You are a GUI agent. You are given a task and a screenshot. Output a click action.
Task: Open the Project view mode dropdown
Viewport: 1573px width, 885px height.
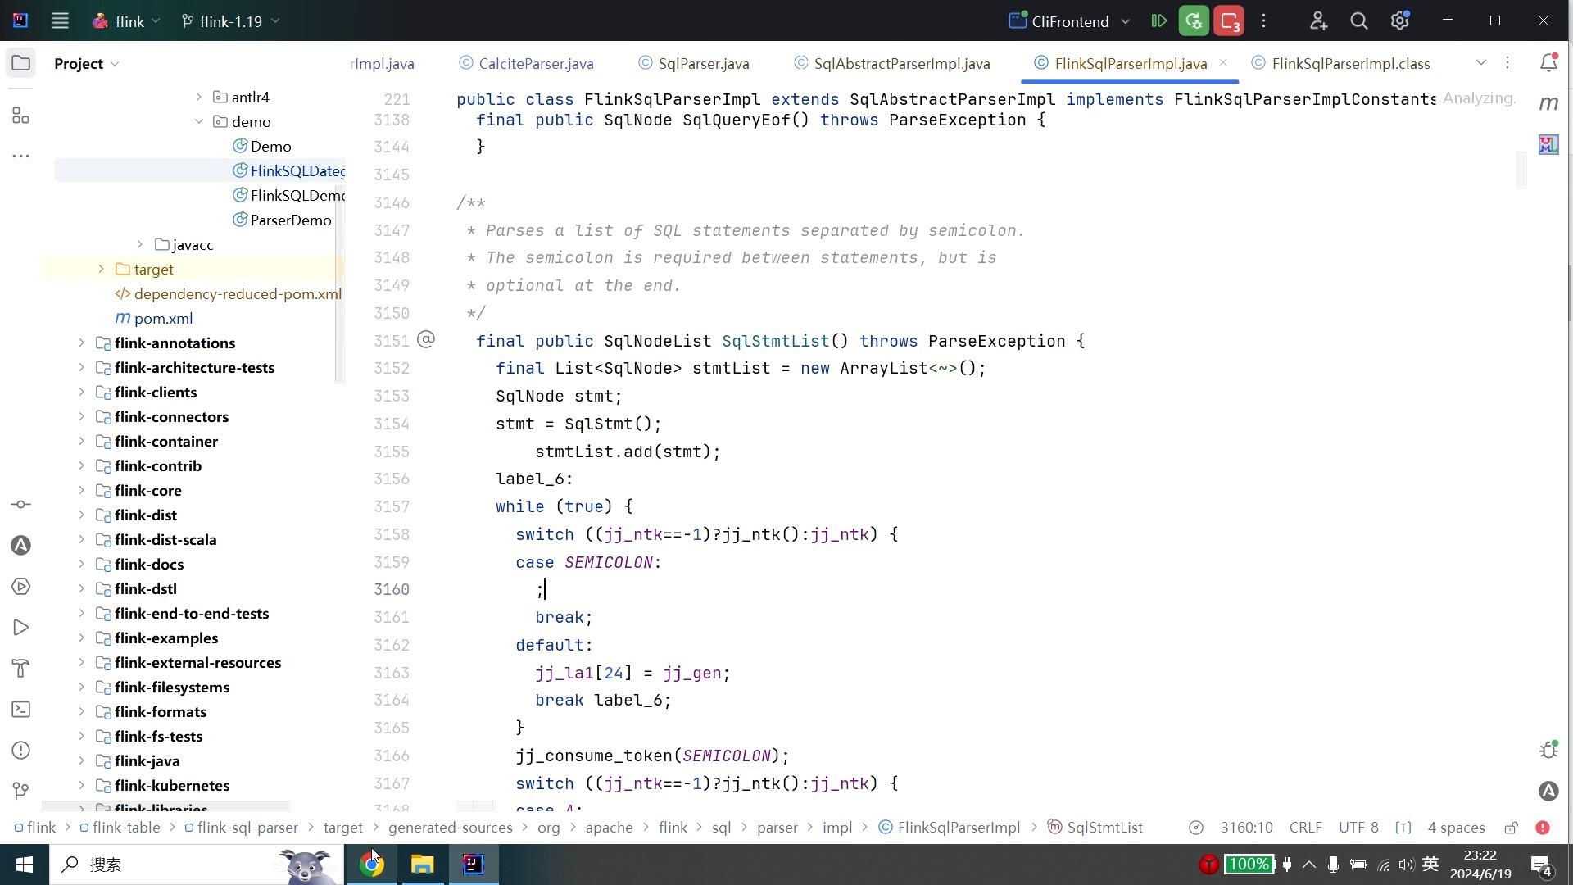click(x=87, y=63)
